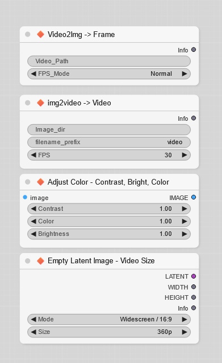Viewport: 222px width, 363px height.
Task: Click the WIDTH output socket
Action: click(194, 287)
